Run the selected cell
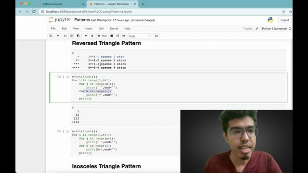The image size is (308, 173). [x=103, y=36]
